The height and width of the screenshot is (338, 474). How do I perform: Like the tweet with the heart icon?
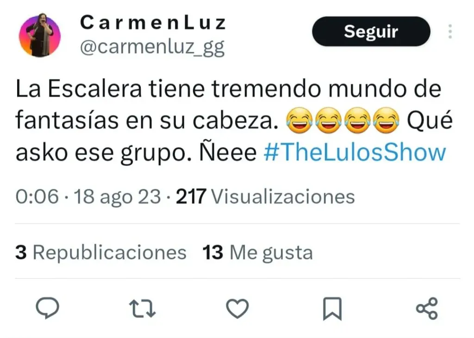tap(237, 308)
